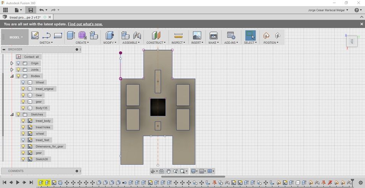Viewport: 365px width, 188px height.
Task: Hide the tread_feet sketch lightbulb
Action: (x=23, y=140)
